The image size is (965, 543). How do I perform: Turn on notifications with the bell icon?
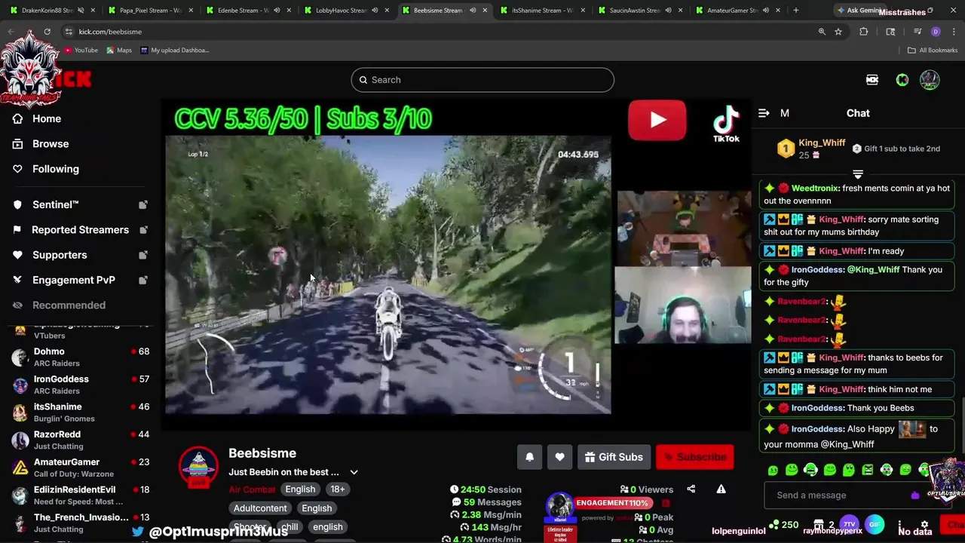(x=529, y=457)
